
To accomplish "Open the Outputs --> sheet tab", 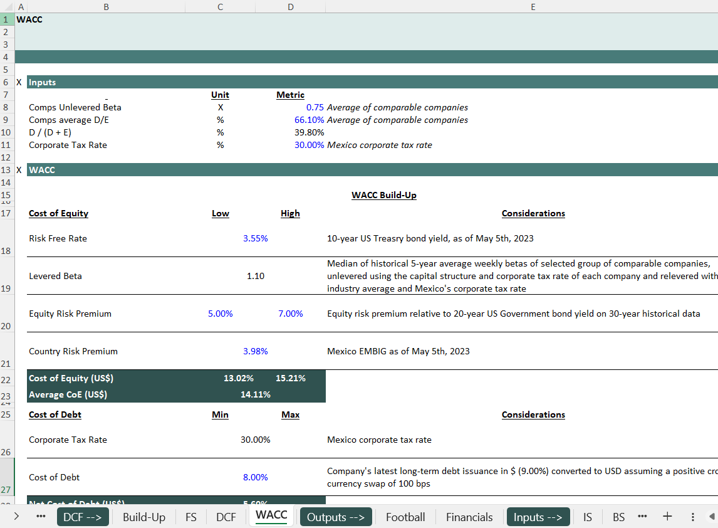I will click(x=336, y=517).
